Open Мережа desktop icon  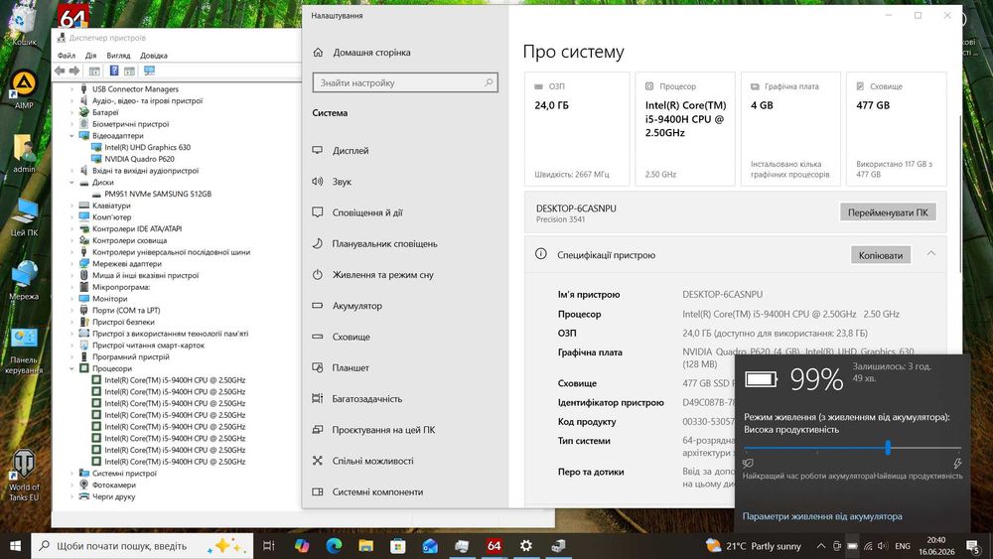[x=24, y=280]
